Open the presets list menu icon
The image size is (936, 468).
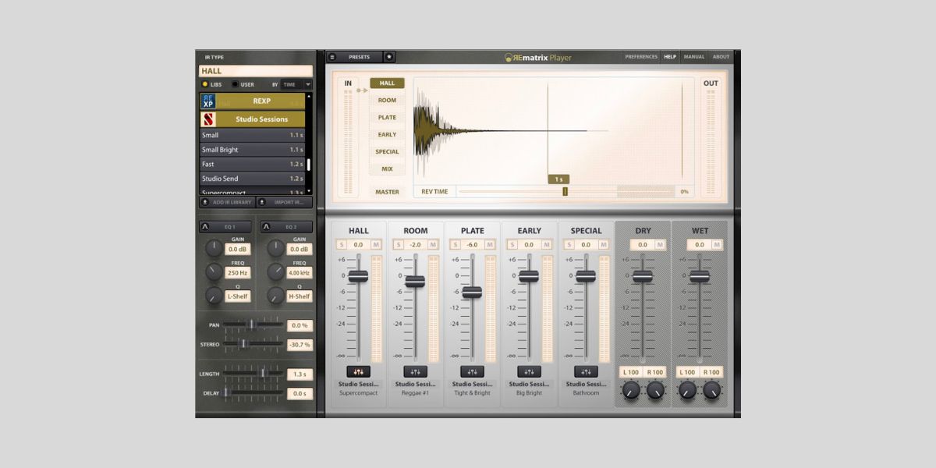click(332, 57)
